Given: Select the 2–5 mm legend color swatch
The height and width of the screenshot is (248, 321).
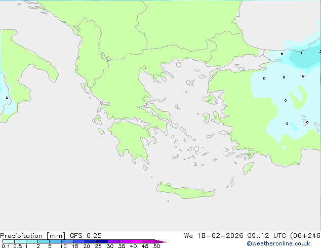Looking at the screenshot, I should 44,241.
